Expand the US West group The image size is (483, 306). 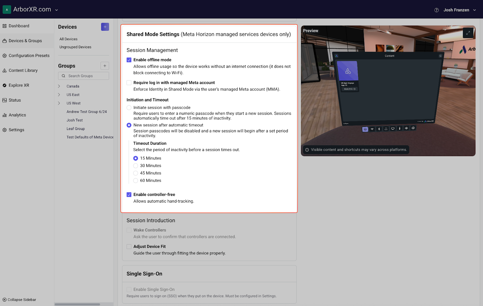pos(59,103)
